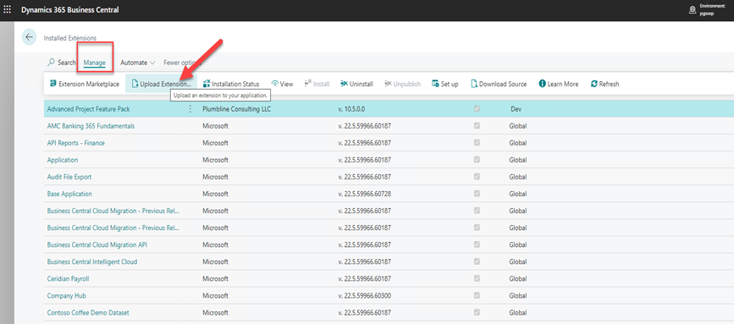Open API Reports - Finance extension
This screenshot has height=324, width=734.
[76, 143]
